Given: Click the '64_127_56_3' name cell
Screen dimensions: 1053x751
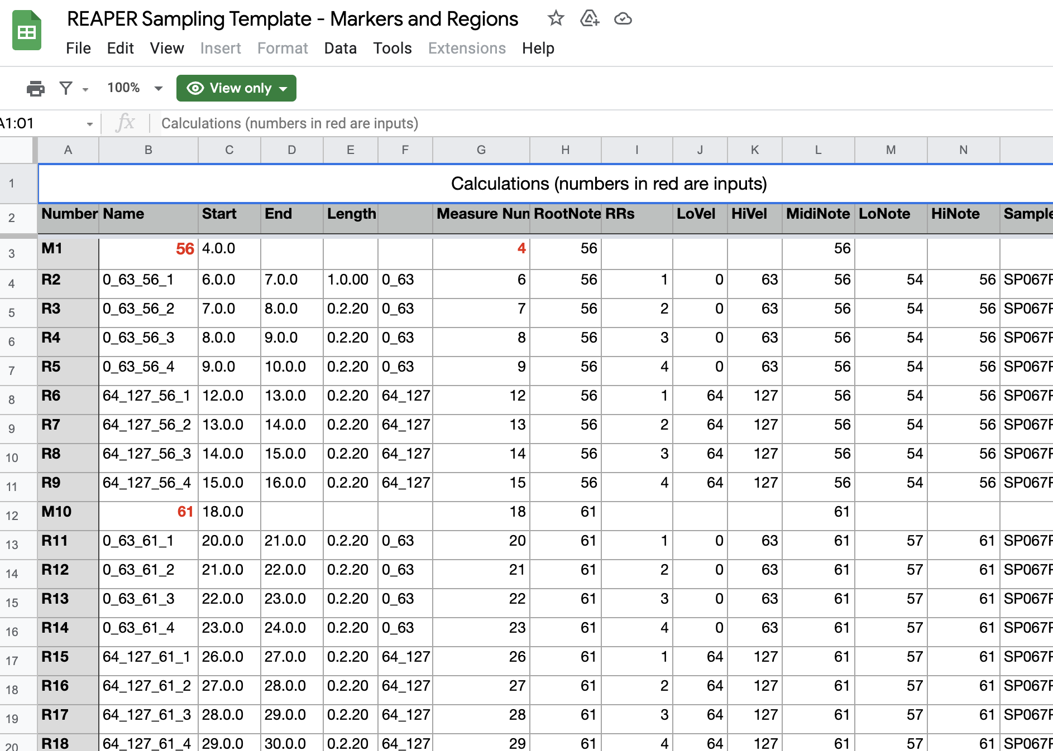Looking at the screenshot, I should [x=149, y=458].
